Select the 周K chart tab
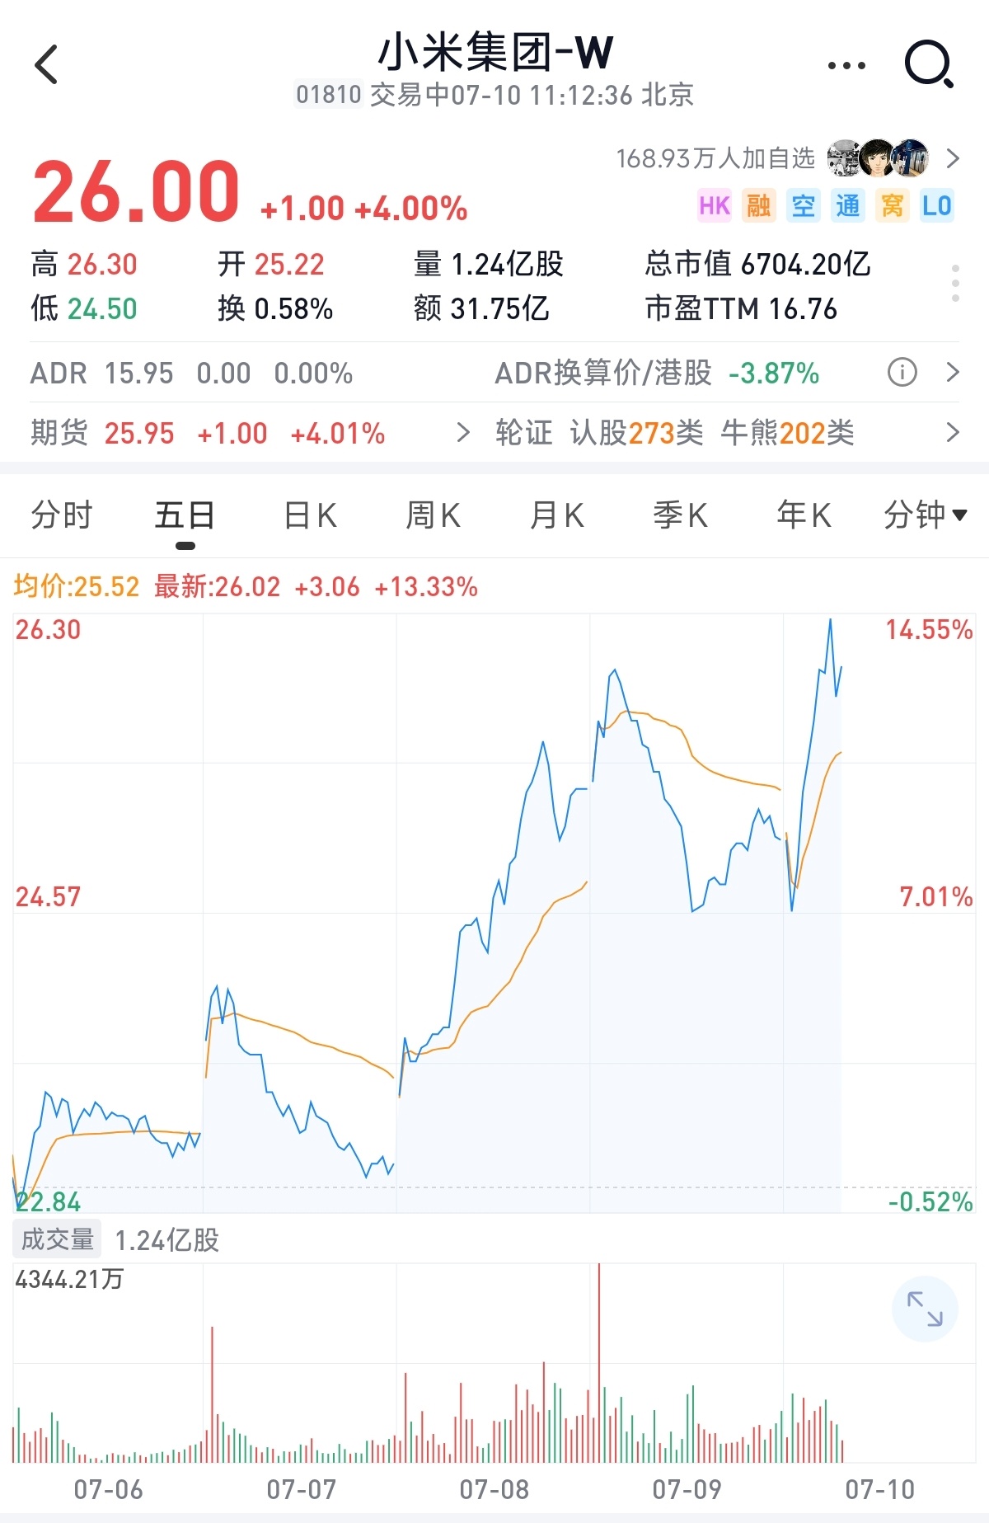Viewport: 989px width, 1523px height. pos(434,515)
